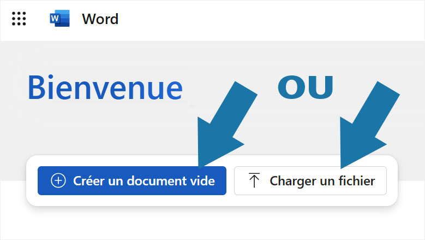This screenshot has width=425, height=240.
Task: Click the plus circle icon on Créer button
Action: tap(58, 181)
